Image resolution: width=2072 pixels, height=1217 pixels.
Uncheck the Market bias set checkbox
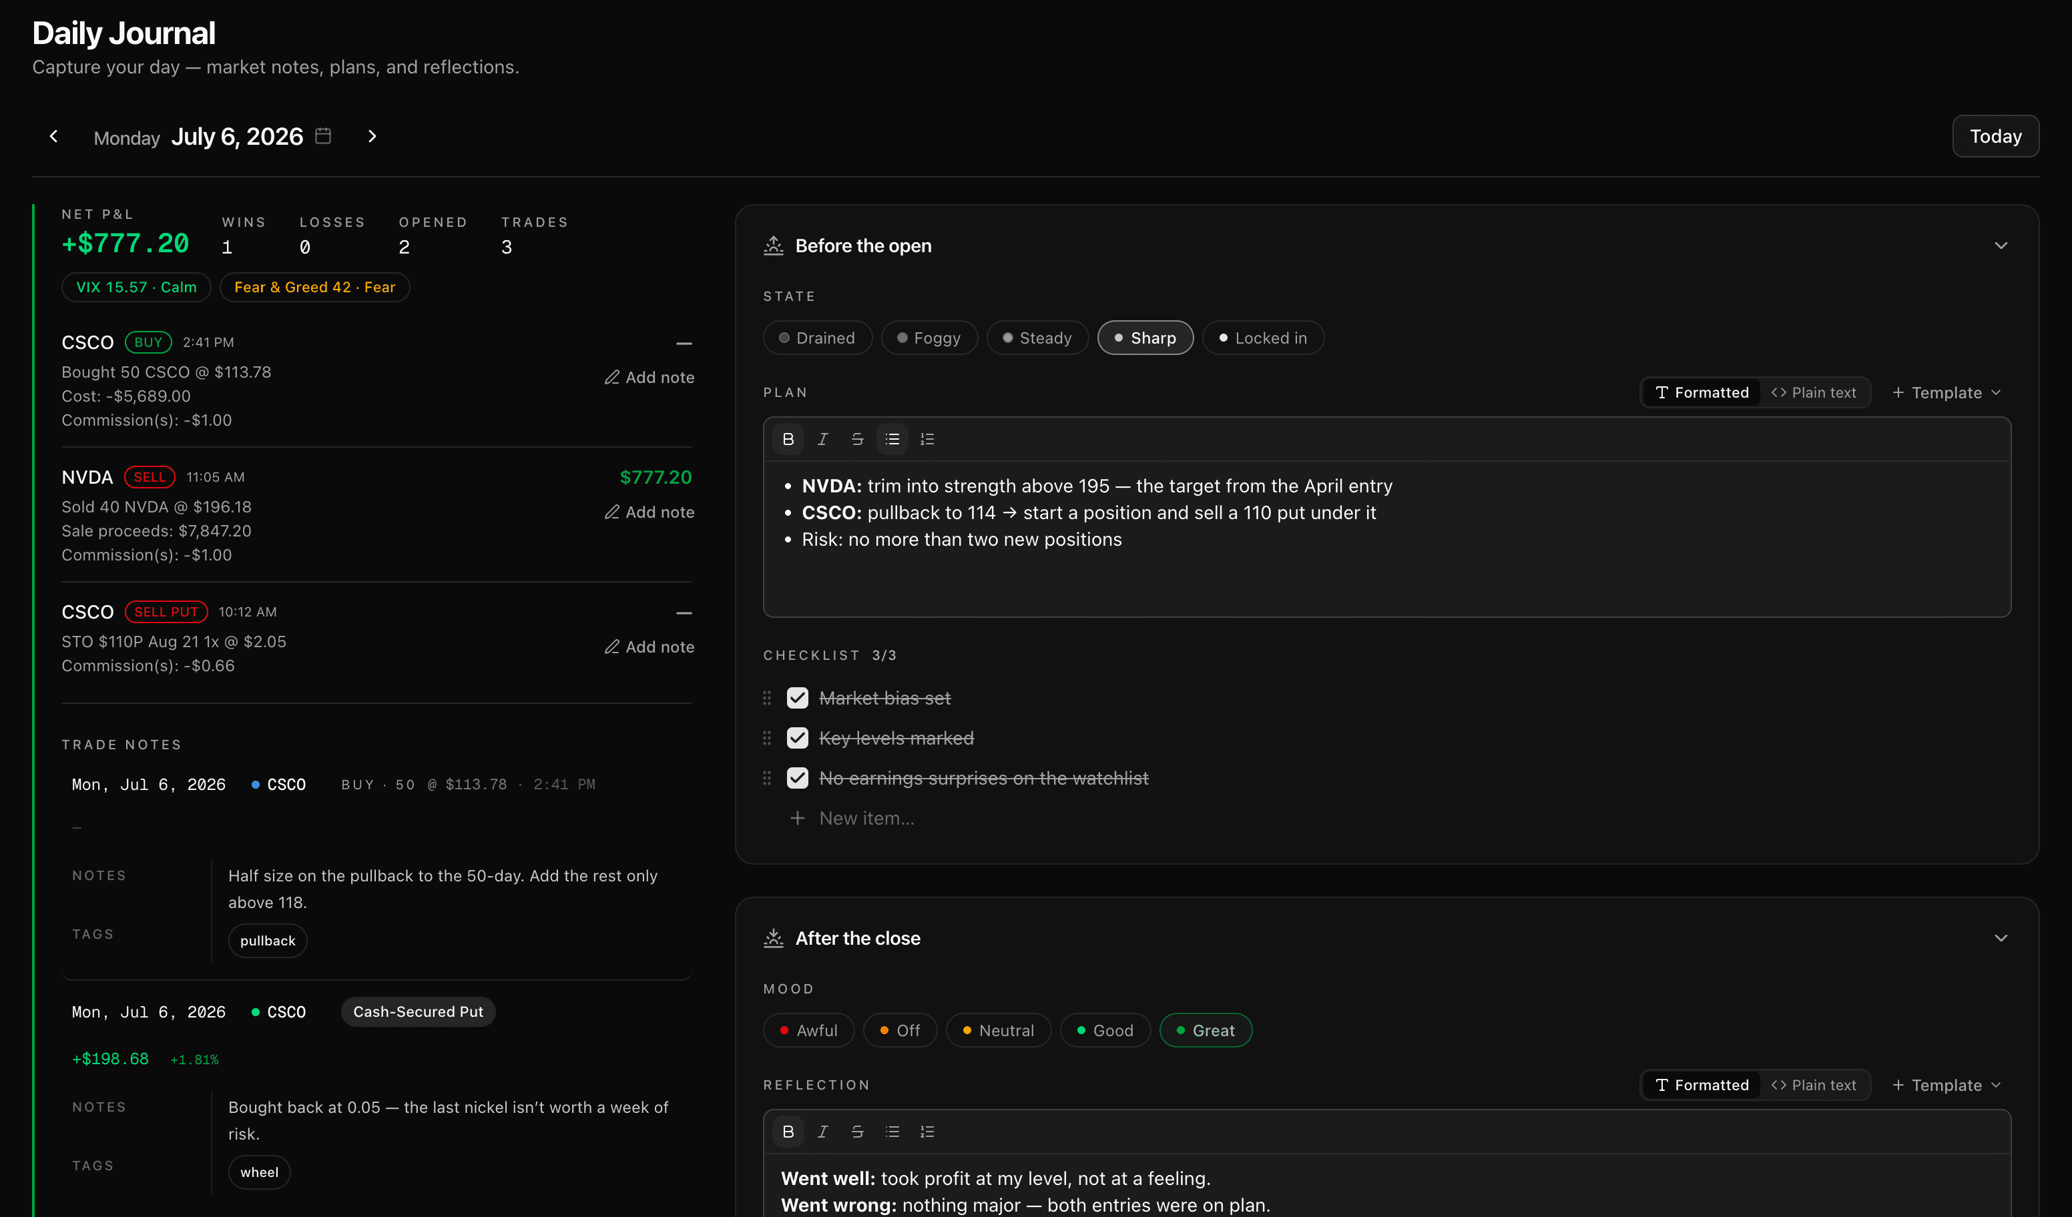pyautogui.click(x=798, y=698)
